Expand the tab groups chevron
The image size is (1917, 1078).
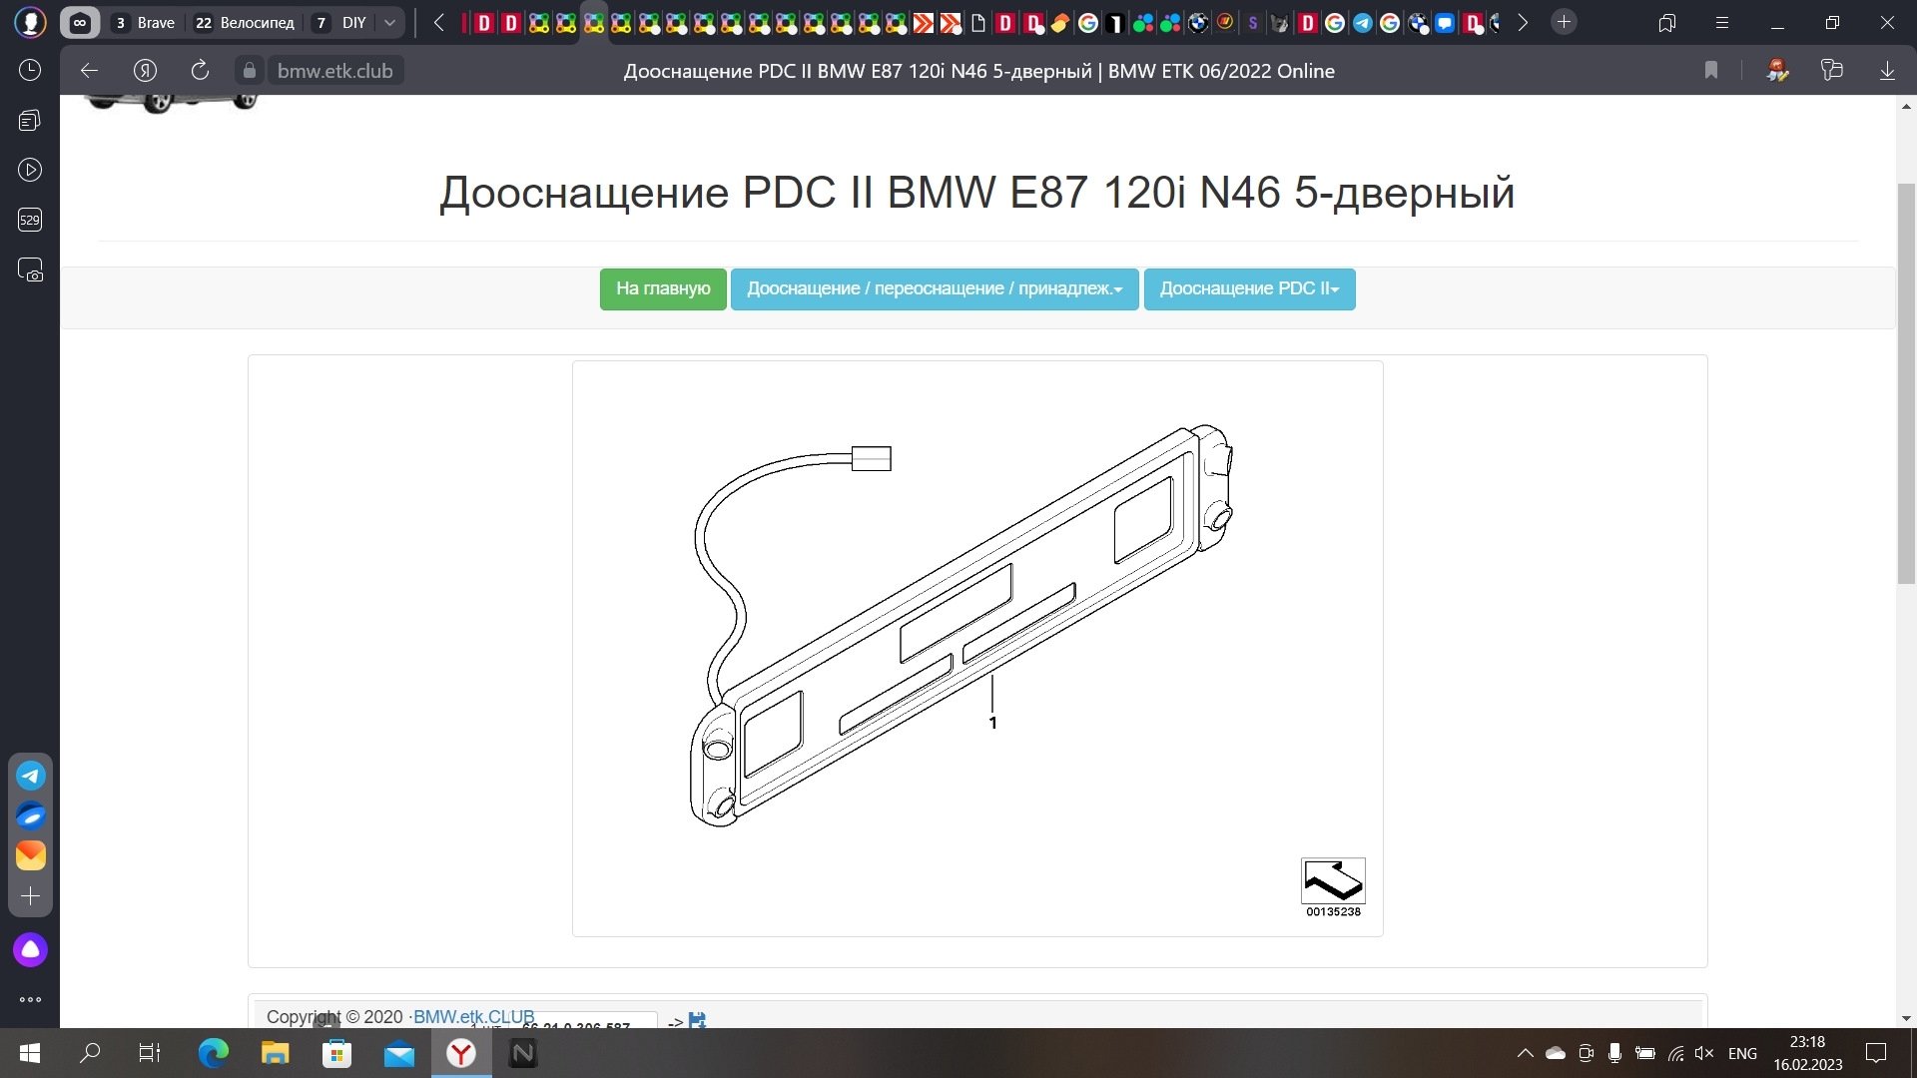[390, 22]
